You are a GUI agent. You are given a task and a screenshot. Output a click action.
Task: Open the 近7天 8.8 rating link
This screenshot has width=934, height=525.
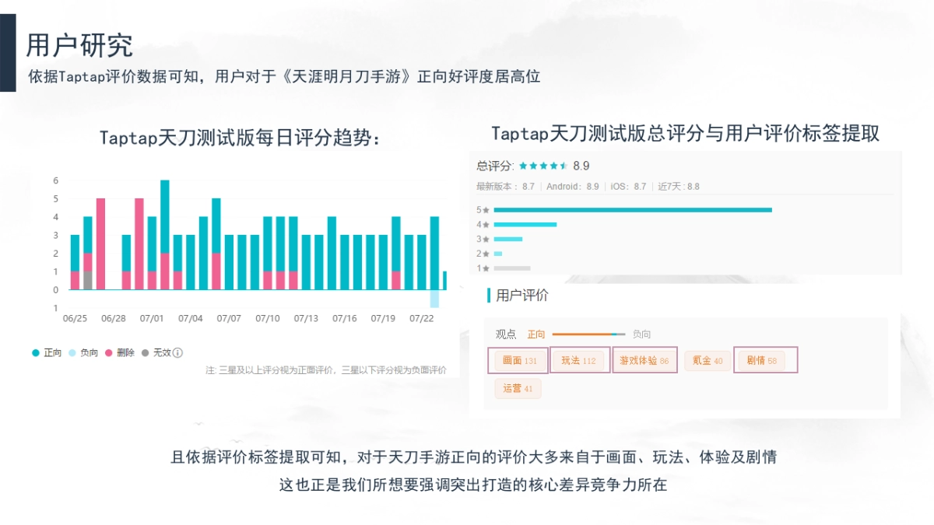677,187
